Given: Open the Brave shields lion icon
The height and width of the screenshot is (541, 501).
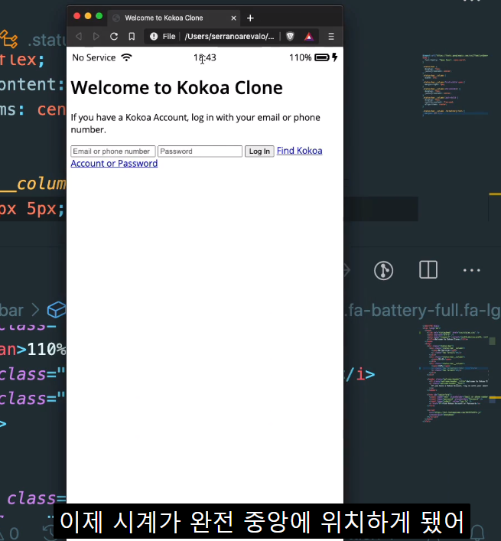Looking at the screenshot, I should [290, 36].
